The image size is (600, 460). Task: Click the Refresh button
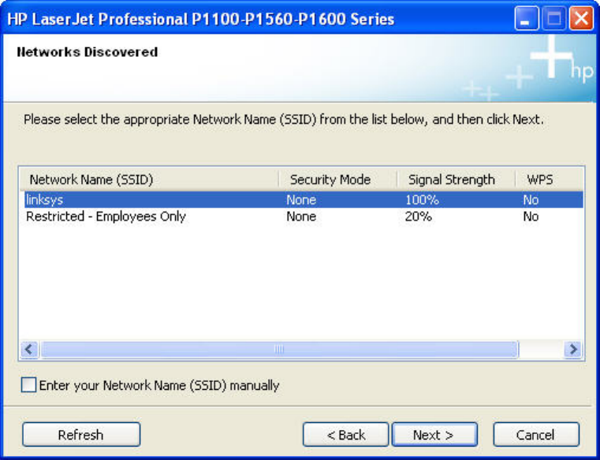pyautogui.click(x=81, y=434)
